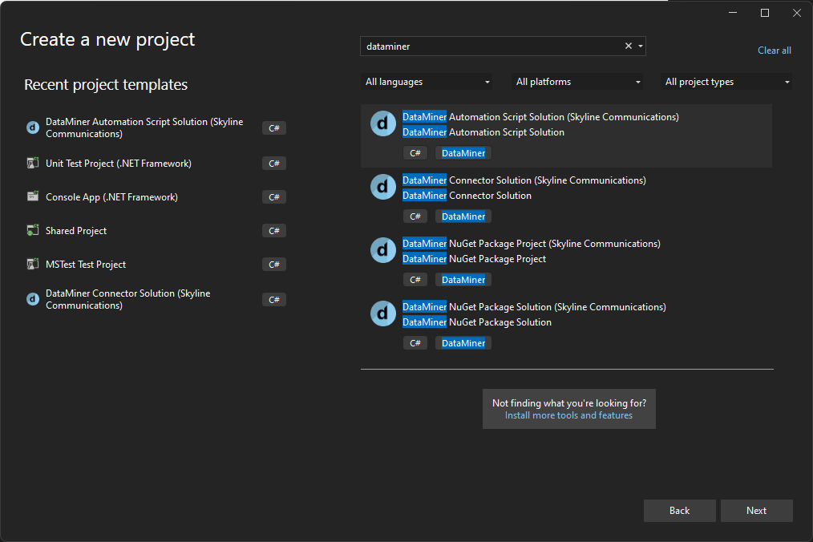The height and width of the screenshot is (542, 813).
Task: Click DataMiner tag under Automation Script Solution result
Action: coord(463,153)
